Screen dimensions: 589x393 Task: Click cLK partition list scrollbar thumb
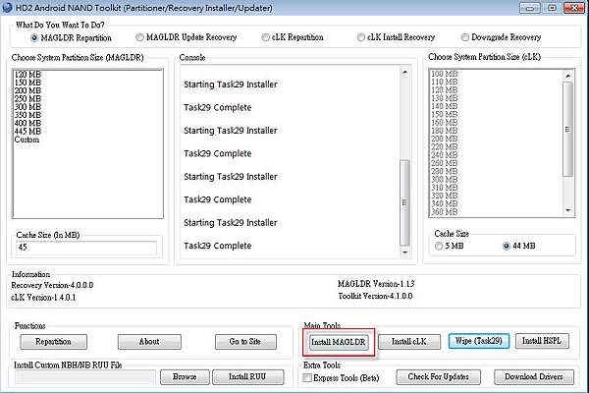pyautogui.click(x=568, y=129)
